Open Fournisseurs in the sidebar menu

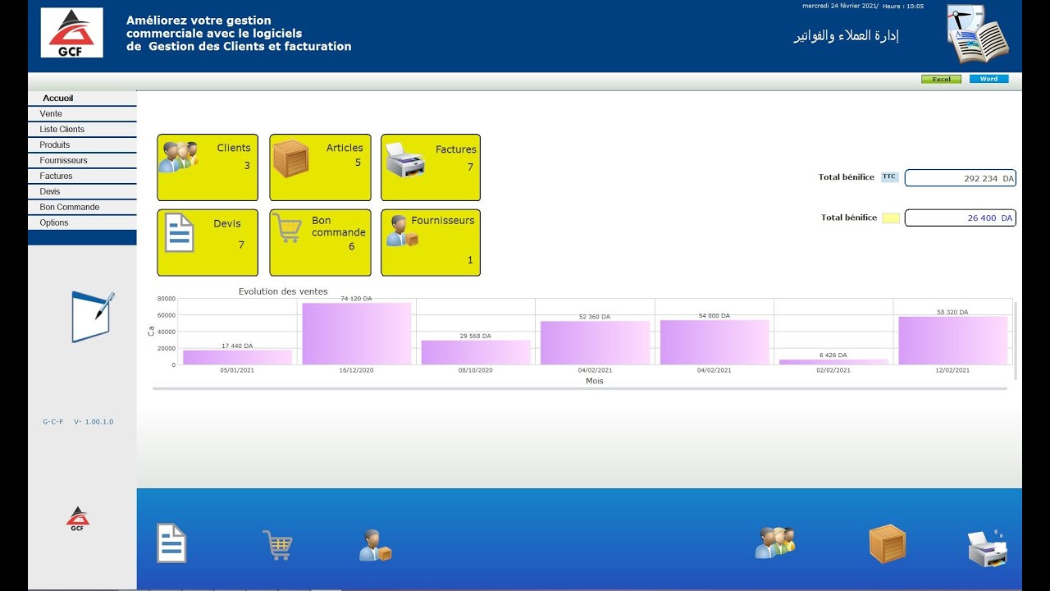(82, 161)
